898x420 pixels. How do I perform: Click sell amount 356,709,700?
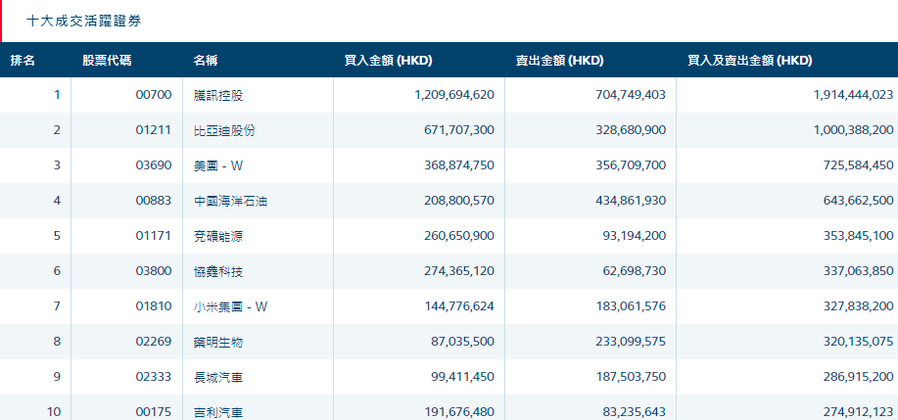(x=630, y=165)
